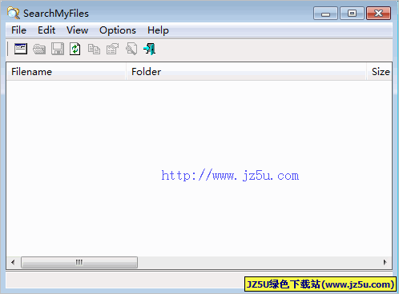Close the SearchMyFiles window

[x=378, y=14]
